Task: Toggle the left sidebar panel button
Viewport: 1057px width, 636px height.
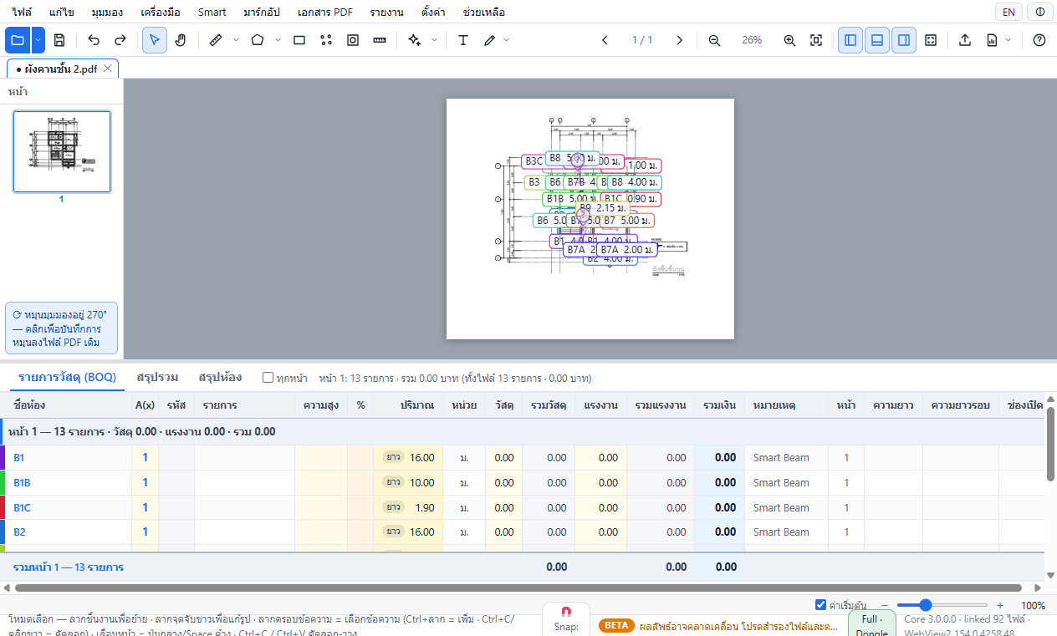Action: click(x=850, y=40)
